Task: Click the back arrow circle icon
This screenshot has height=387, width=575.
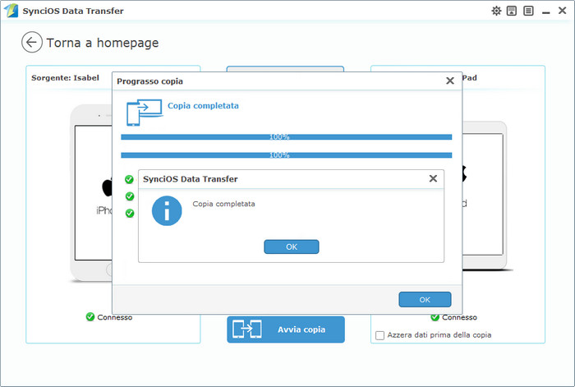Action: (x=32, y=42)
